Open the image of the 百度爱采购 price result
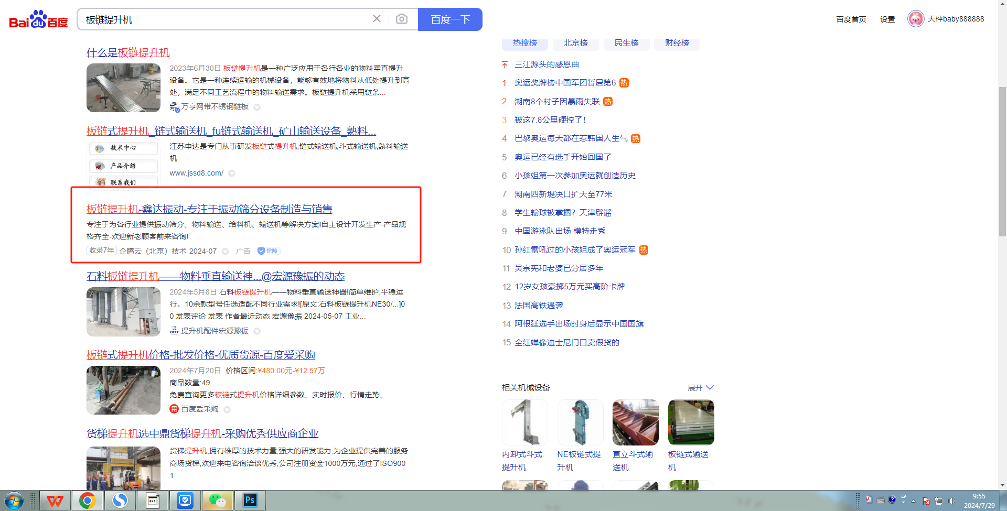The image size is (1007, 511). pyautogui.click(x=123, y=390)
